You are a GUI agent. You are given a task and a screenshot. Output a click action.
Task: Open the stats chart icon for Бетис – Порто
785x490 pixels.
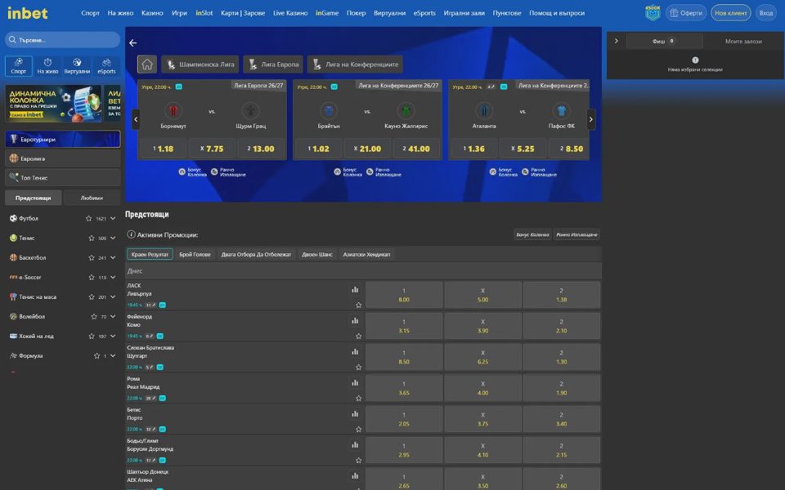355,413
